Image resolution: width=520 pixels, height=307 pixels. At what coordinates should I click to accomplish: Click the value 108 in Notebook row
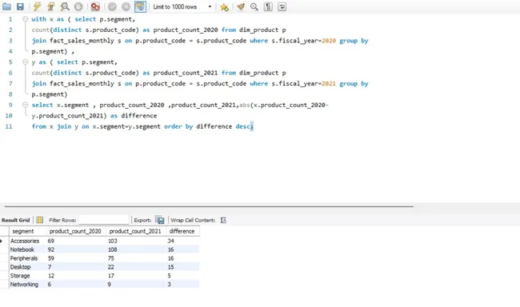point(113,249)
